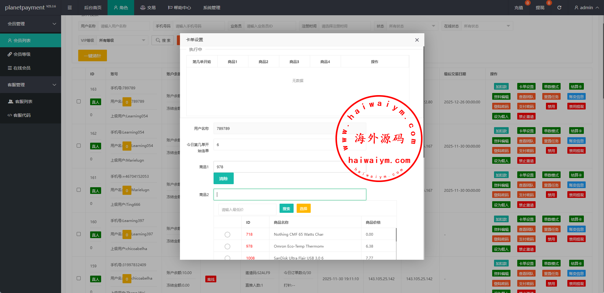The width and height of the screenshot is (604, 293).
Task: Open the 帮助中心 top menu
Action: click(x=179, y=8)
